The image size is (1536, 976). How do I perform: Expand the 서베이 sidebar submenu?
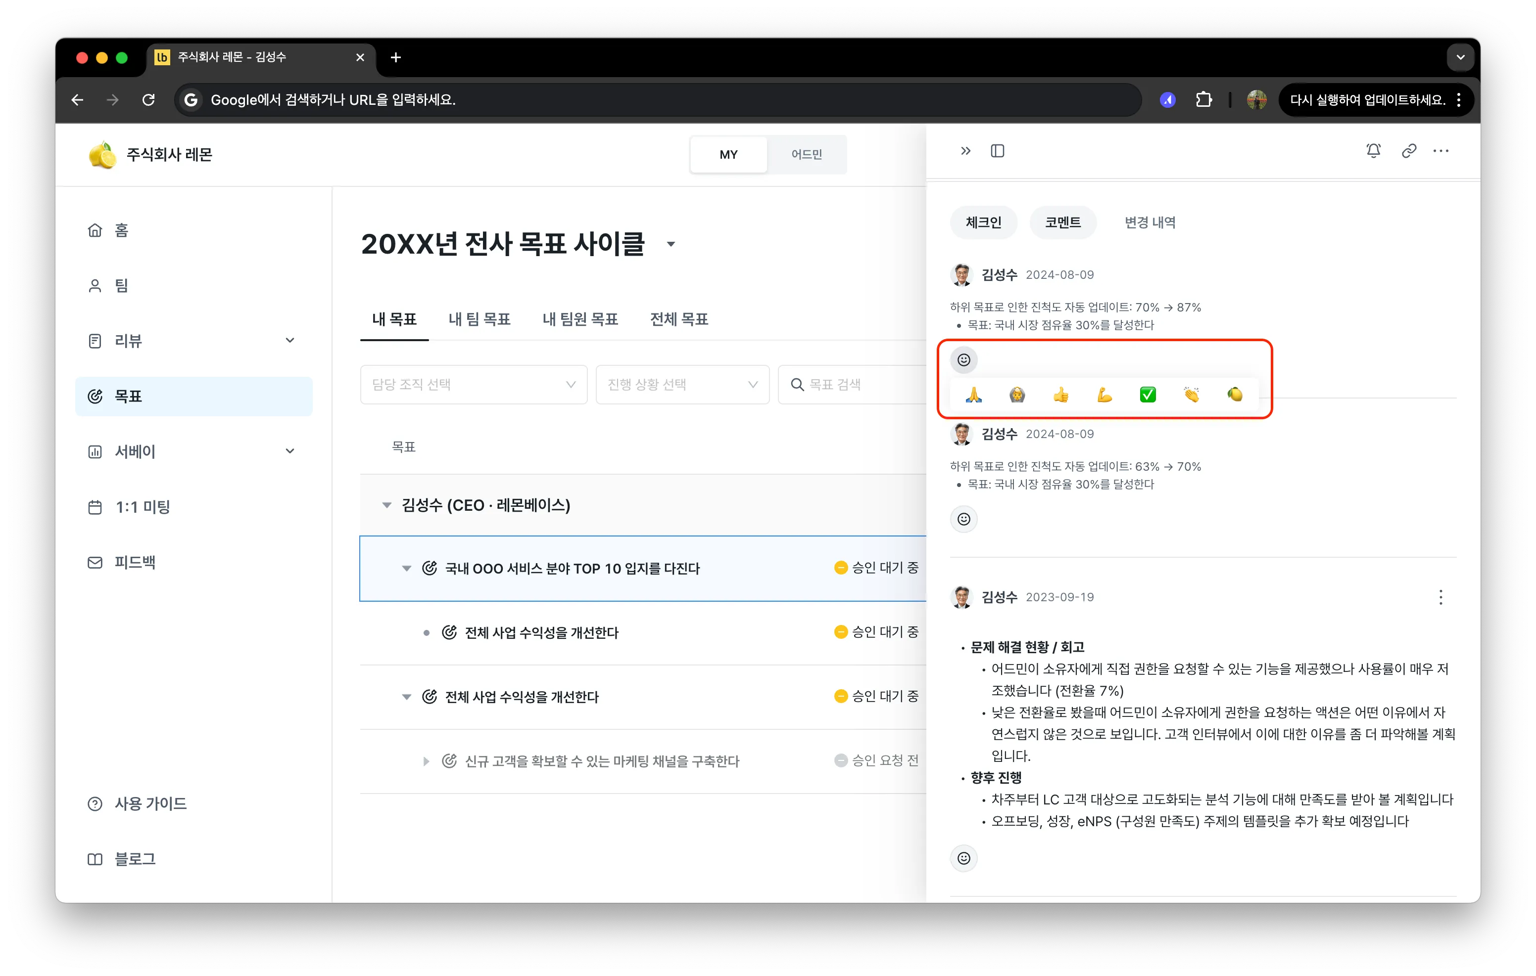click(289, 451)
